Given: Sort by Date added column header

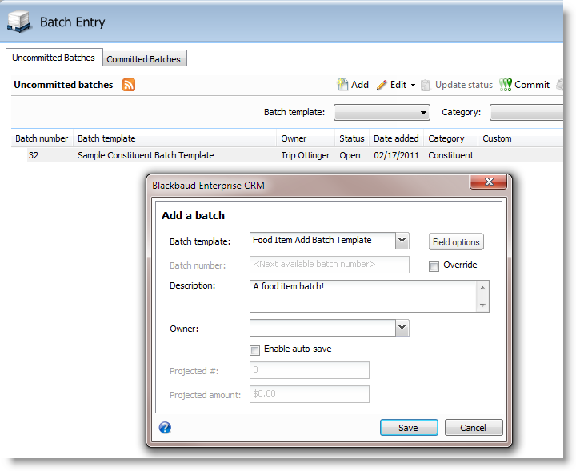Looking at the screenshot, I should click(396, 138).
